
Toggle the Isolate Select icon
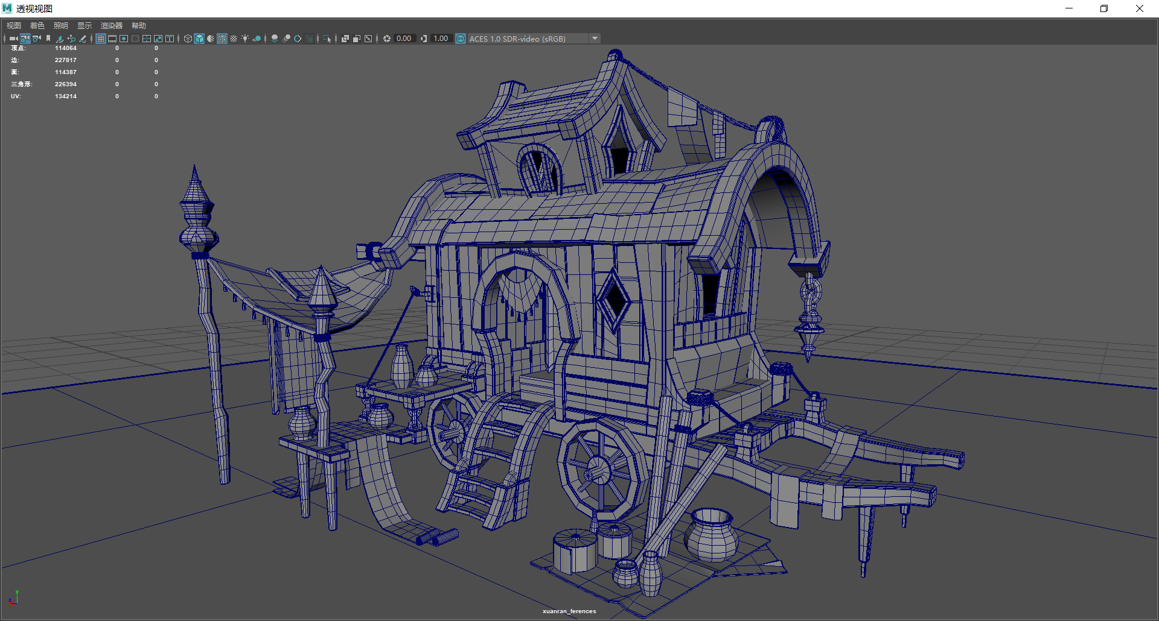click(x=327, y=39)
